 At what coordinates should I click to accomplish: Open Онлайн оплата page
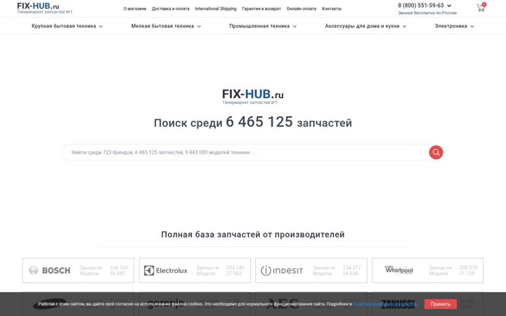click(x=301, y=8)
